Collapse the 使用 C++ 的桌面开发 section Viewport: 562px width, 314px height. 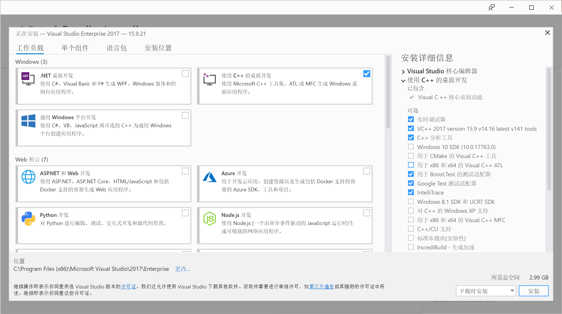click(x=403, y=81)
